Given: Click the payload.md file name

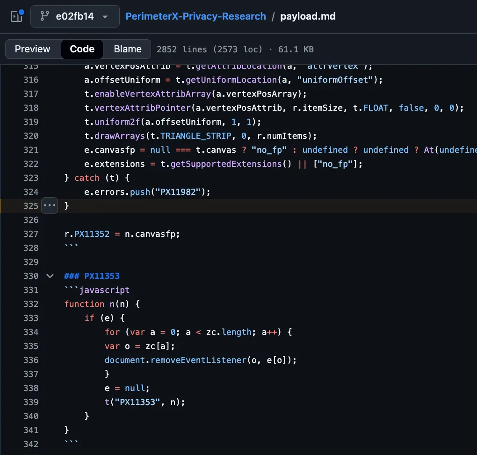Looking at the screenshot, I should pos(308,16).
